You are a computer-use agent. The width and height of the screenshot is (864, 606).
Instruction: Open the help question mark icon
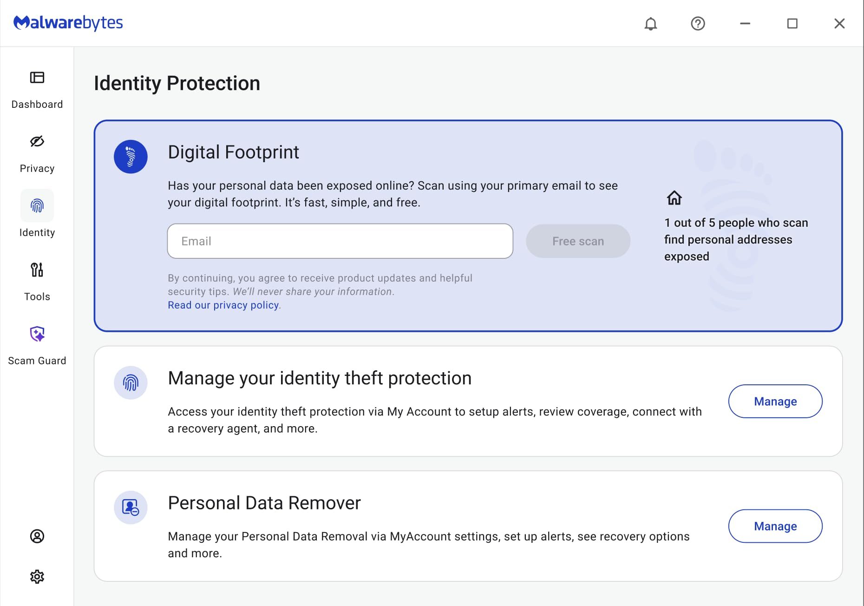pyautogui.click(x=698, y=24)
